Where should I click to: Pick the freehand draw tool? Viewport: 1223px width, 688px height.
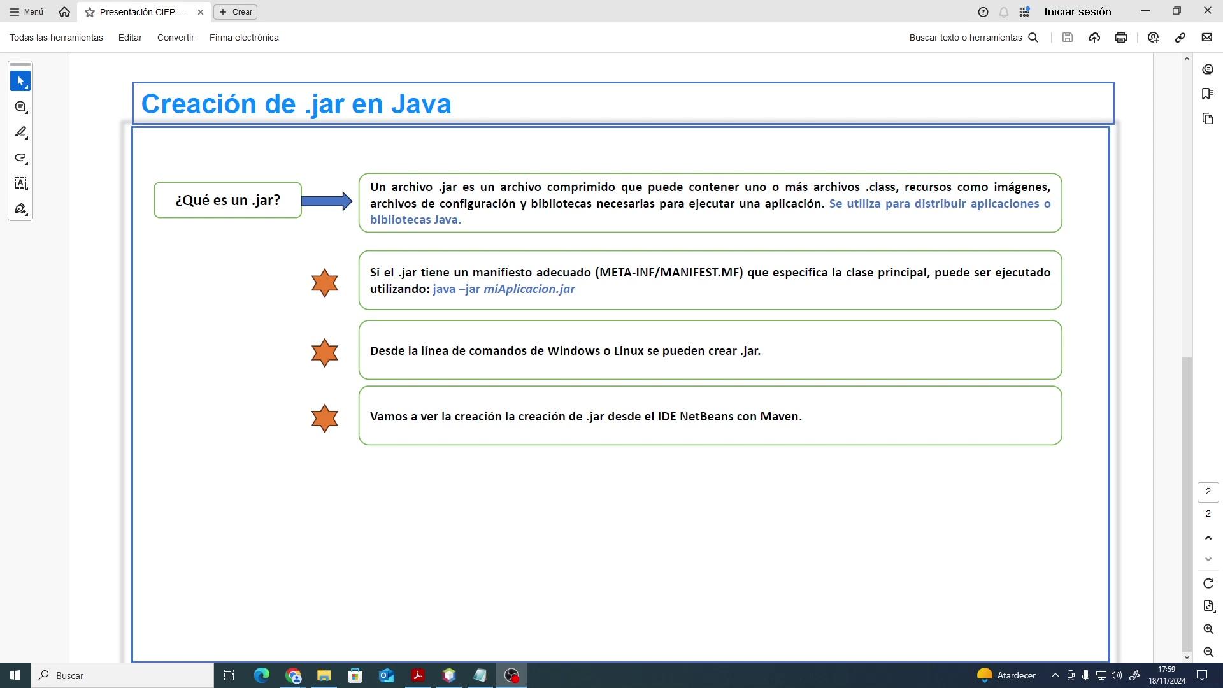20,158
